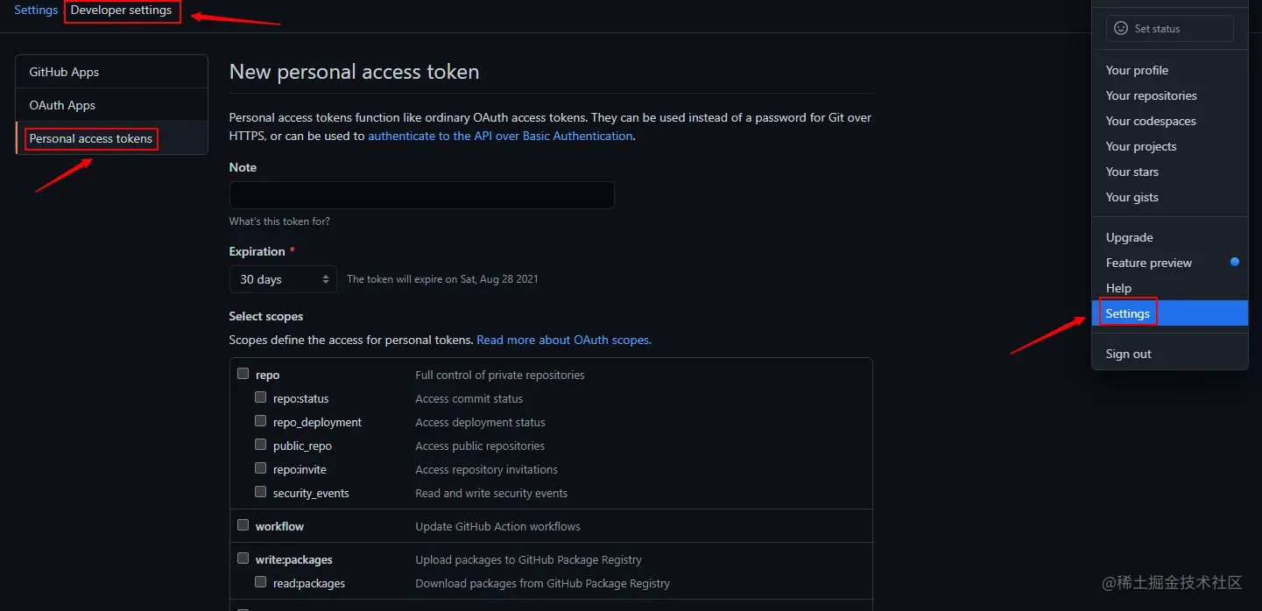1262x611 pixels.
Task: Enable the read:packages checkbox
Action: pyautogui.click(x=261, y=581)
